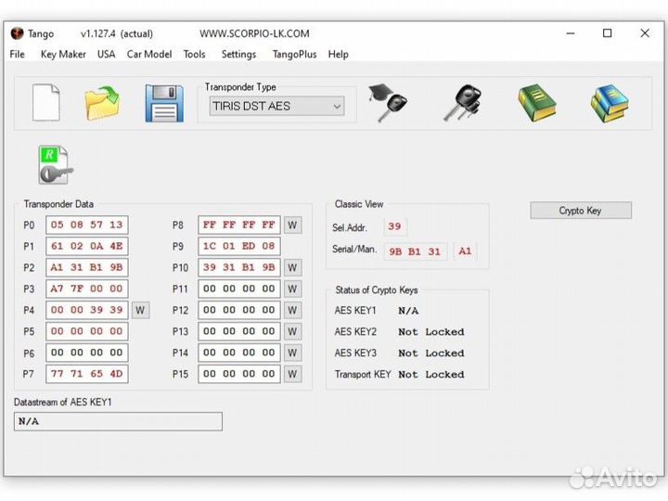Open the Settings menu
Image resolution: width=668 pixels, height=501 pixels.
(x=238, y=54)
